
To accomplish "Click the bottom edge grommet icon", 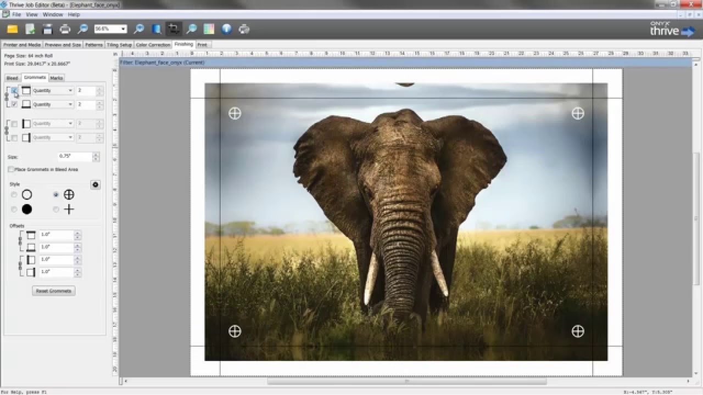I will pos(26,104).
